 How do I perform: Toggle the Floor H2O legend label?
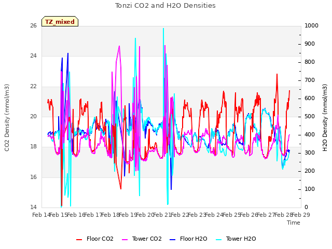193,239
